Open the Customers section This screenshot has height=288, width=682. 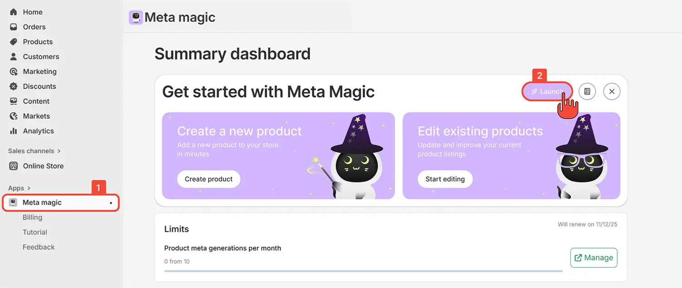(x=41, y=56)
